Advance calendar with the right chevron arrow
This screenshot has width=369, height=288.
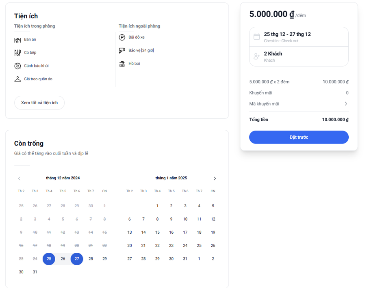[215, 178]
